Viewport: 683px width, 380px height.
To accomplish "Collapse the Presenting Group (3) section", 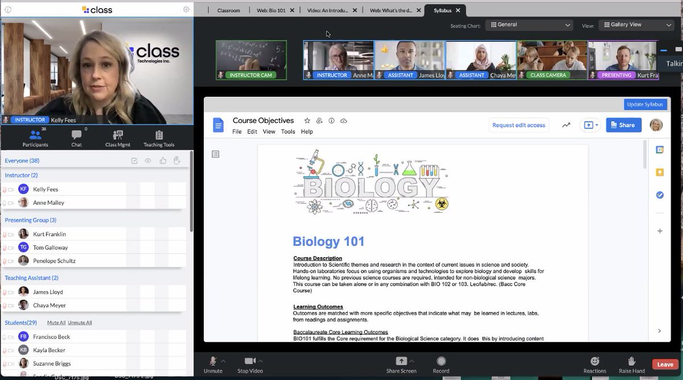I will coord(31,220).
